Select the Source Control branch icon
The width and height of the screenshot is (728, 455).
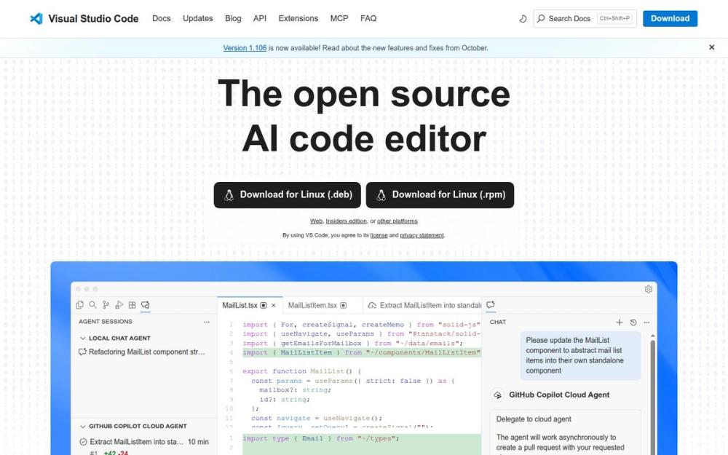pos(106,304)
